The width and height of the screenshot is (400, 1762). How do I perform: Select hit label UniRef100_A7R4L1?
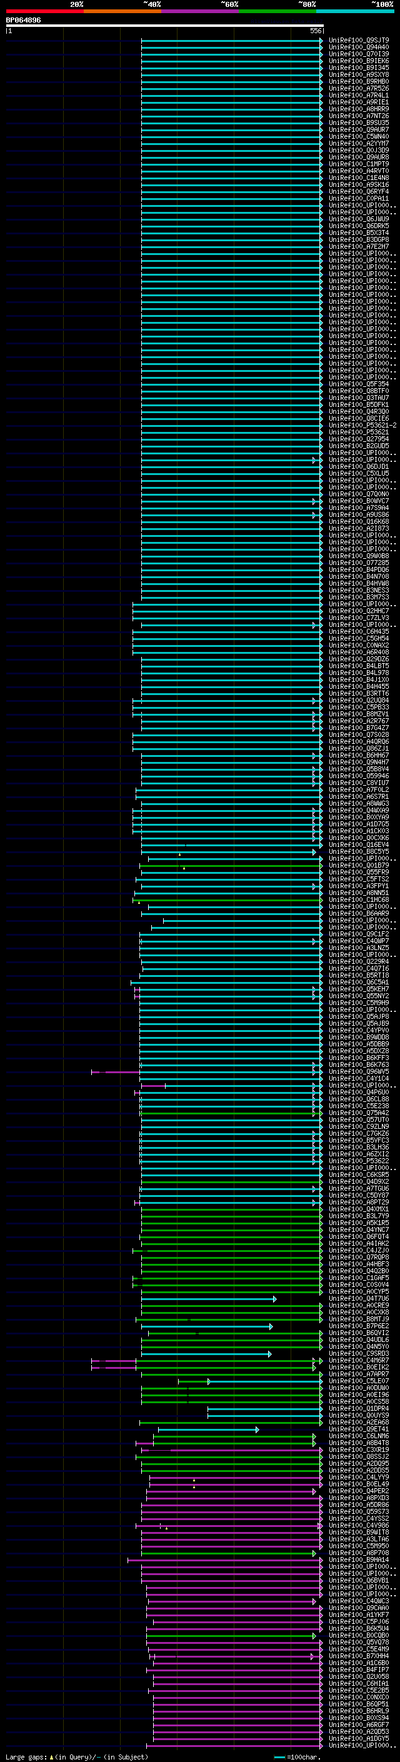359,95
